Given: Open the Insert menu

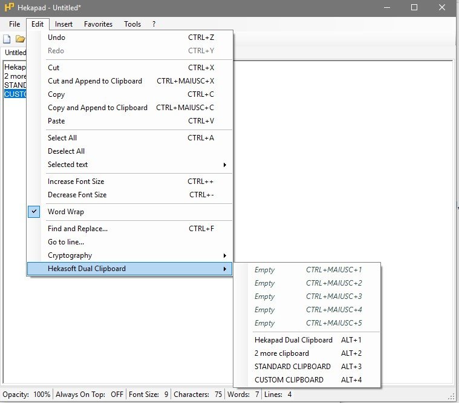Looking at the screenshot, I should (63, 24).
